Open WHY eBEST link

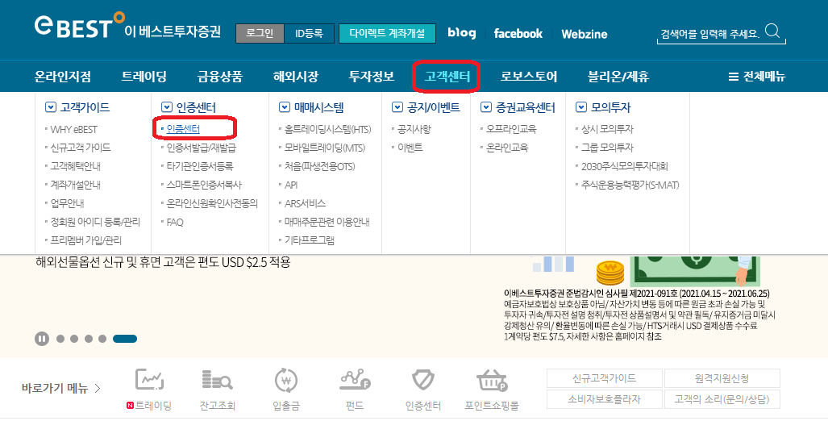tap(74, 129)
